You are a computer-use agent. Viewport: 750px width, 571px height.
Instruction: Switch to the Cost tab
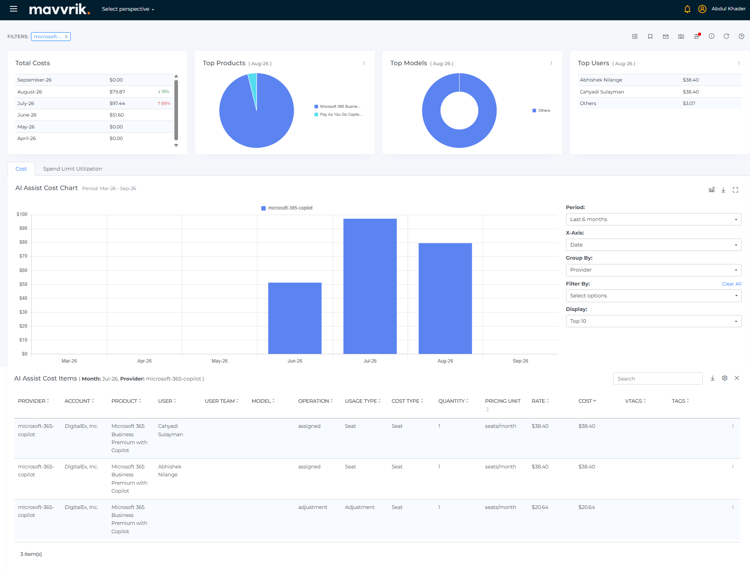point(21,169)
